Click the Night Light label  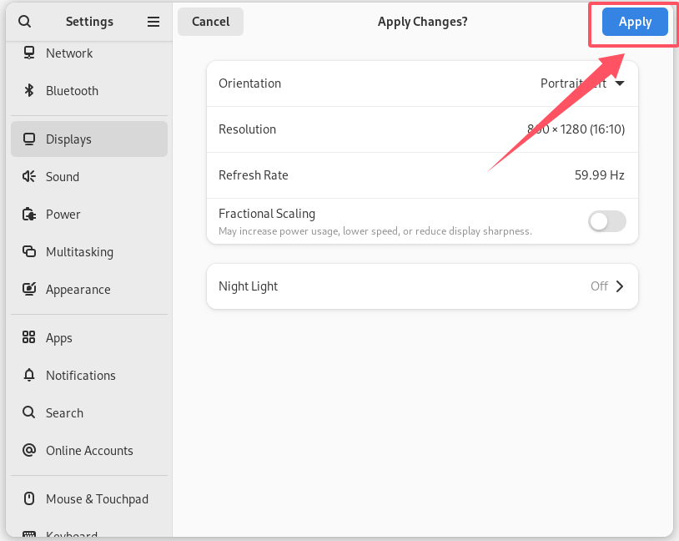tap(248, 286)
